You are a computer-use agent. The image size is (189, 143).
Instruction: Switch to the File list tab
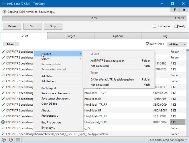pos(24,36)
